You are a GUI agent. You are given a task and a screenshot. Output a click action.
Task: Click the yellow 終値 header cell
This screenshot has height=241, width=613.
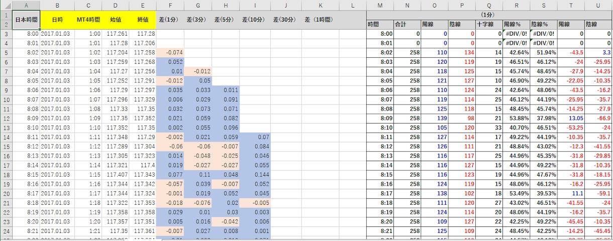point(143,20)
